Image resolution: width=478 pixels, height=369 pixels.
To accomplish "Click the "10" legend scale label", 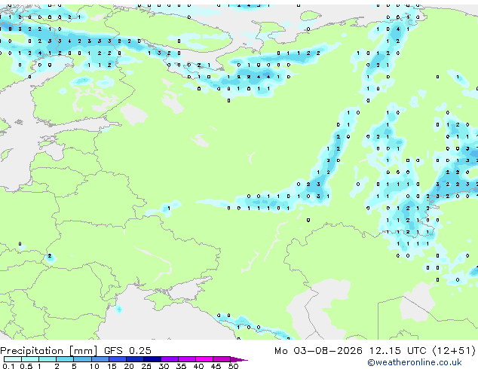I will [x=94, y=366].
